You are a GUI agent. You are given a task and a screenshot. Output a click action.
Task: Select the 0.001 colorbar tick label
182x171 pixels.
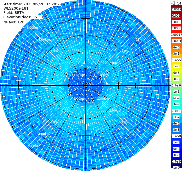[x=176, y=15]
